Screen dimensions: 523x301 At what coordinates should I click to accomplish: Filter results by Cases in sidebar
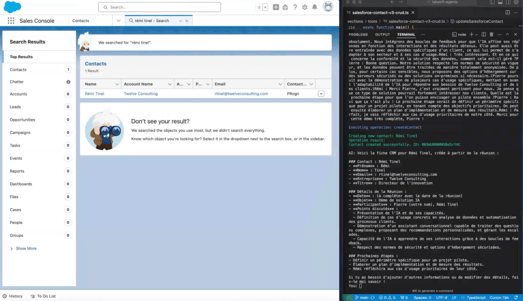[x=39, y=210]
